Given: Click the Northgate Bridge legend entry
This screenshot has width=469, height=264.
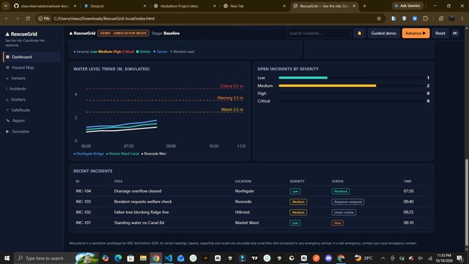Looking at the screenshot, I should click(88, 154).
